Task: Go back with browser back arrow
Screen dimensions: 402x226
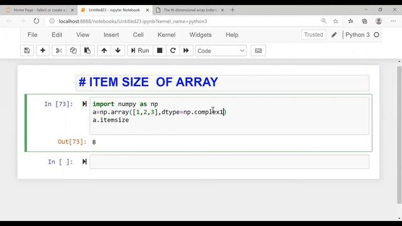Action: [x=9, y=21]
